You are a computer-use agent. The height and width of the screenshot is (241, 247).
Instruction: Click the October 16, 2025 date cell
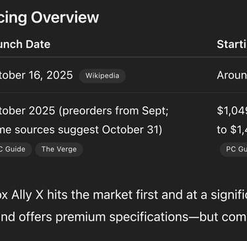tap(36, 75)
